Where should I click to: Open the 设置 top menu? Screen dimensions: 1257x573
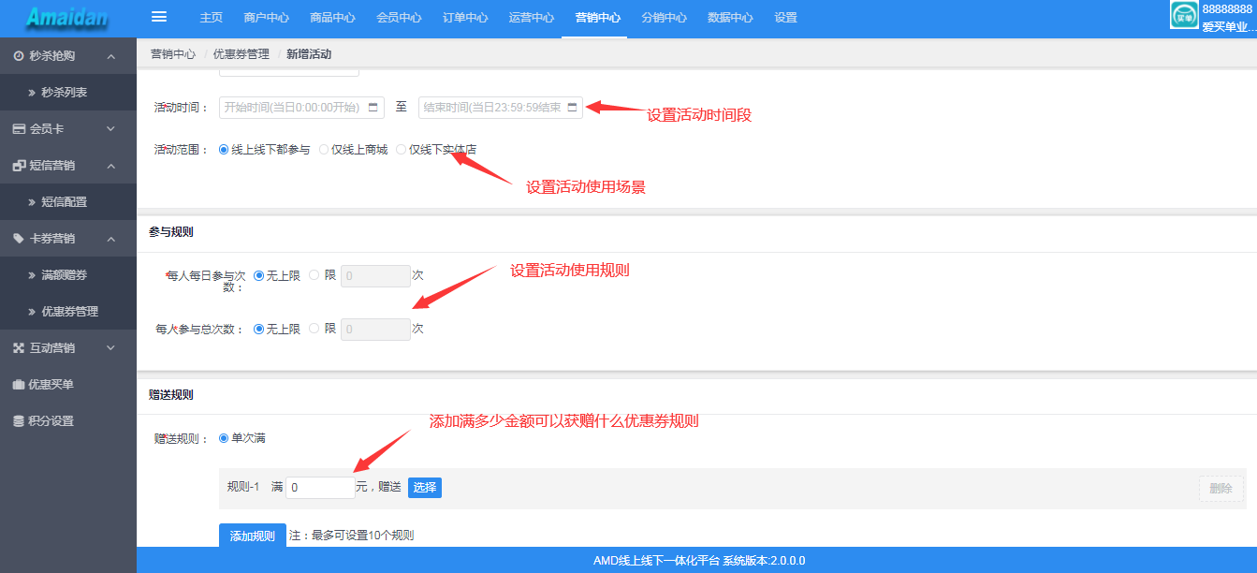click(x=786, y=18)
